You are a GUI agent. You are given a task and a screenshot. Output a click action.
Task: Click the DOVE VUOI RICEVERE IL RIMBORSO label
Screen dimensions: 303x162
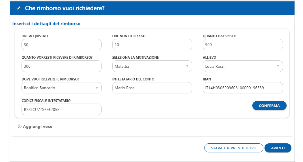point(50,79)
